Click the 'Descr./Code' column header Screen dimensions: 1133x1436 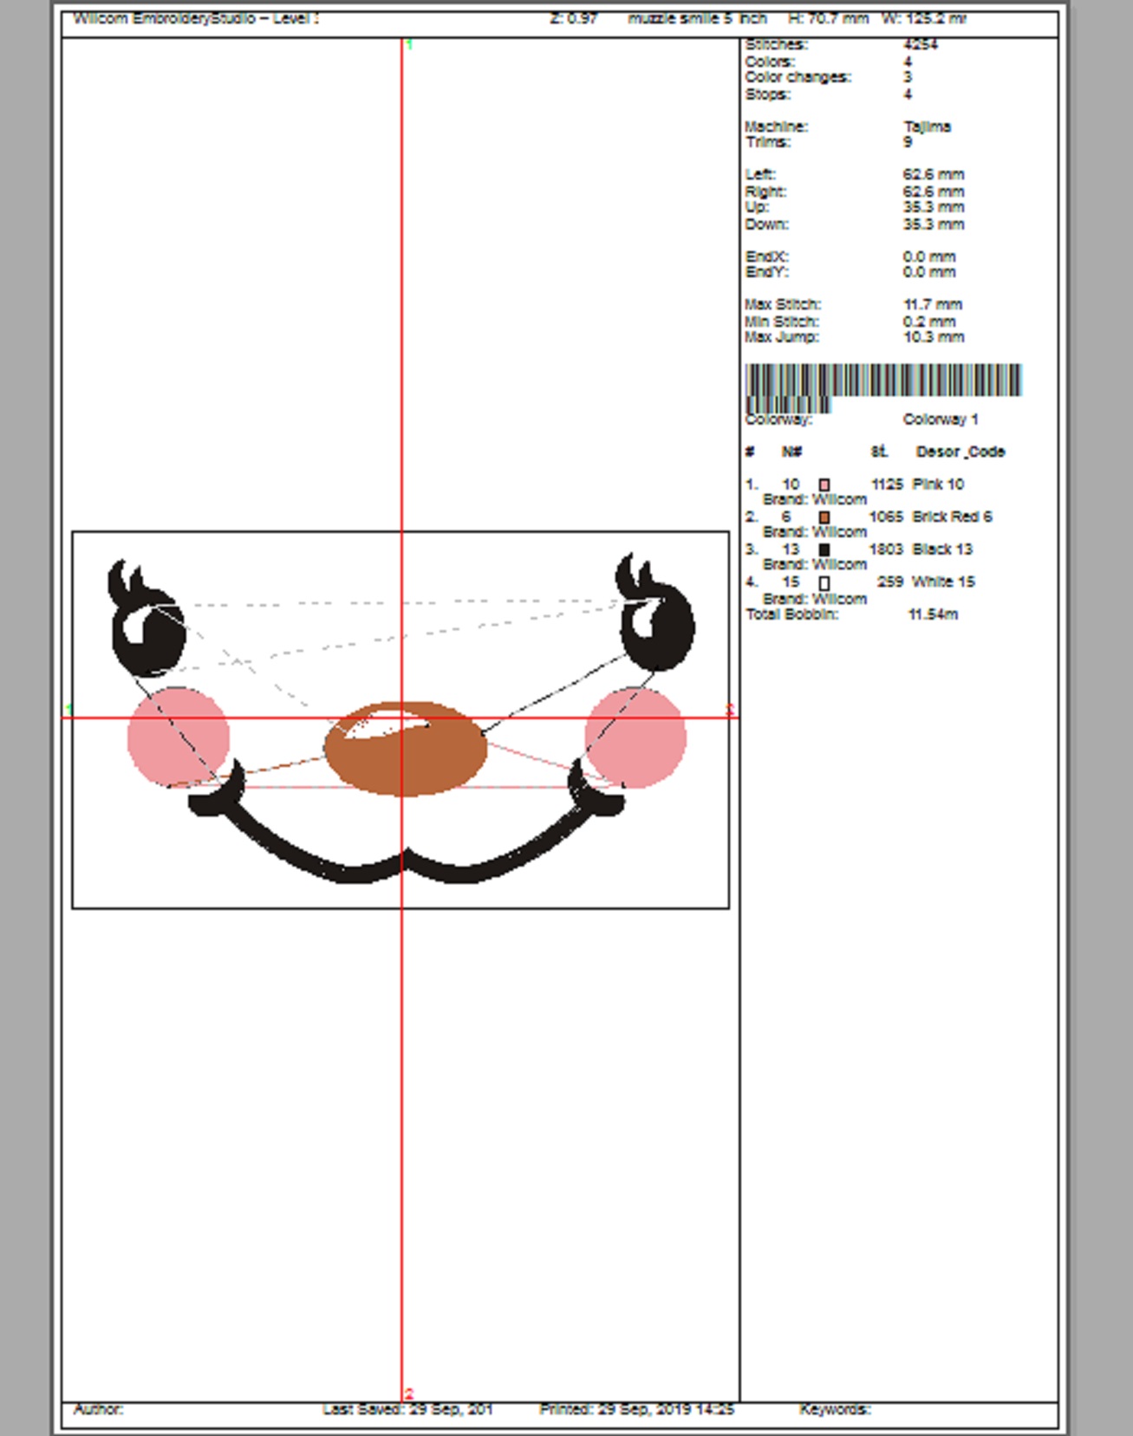coord(960,452)
